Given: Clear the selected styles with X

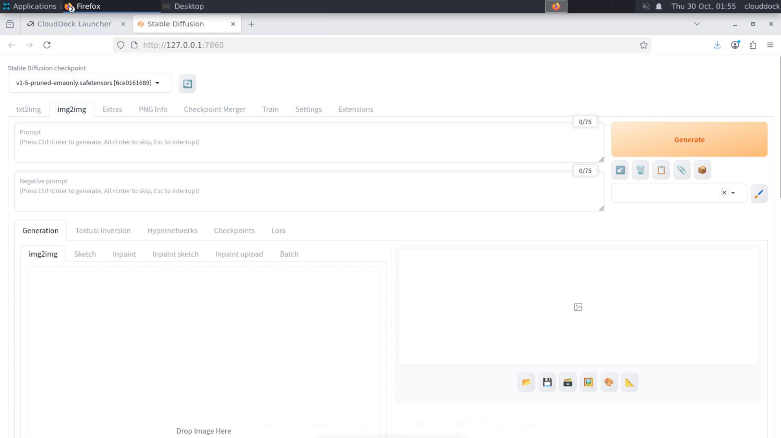Looking at the screenshot, I should pos(724,193).
